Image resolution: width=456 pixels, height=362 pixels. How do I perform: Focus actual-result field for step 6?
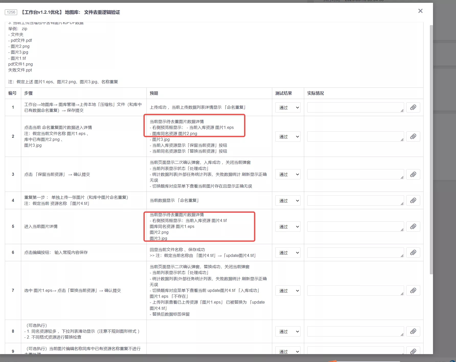(x=356, y=253)
